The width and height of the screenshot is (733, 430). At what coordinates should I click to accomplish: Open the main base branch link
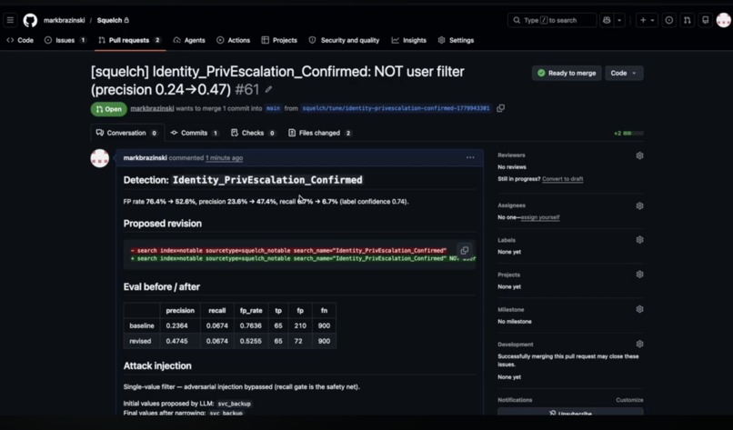[x=273, y=108]
